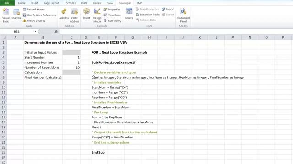Click 'Start Number' label cell
Screen dimensions: 293x164
tap(43, 57)
